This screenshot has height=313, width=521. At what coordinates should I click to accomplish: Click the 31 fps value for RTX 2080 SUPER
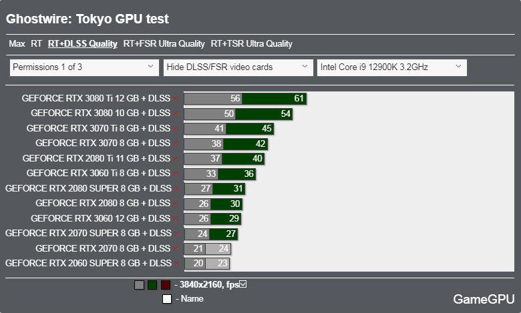pyautogui.click(x=238, y=189)
